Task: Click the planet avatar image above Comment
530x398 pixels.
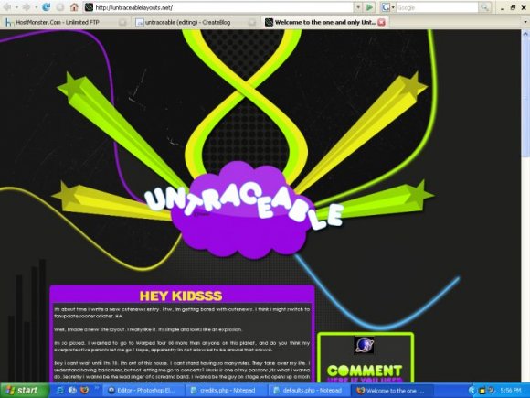Action: 364,345
